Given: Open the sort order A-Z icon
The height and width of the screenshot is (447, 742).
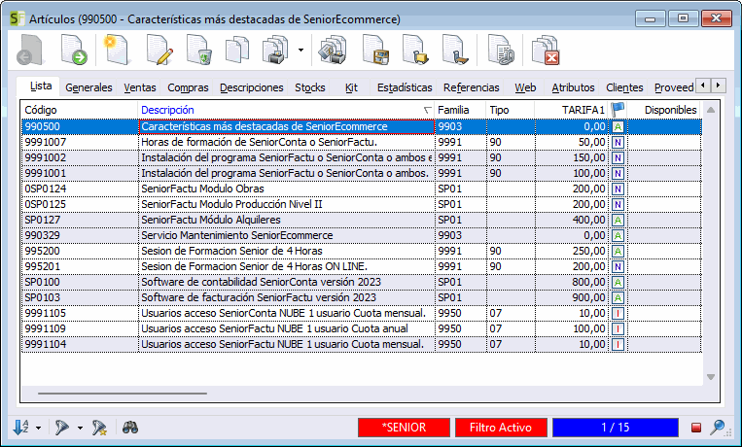Looking at the screenshot, I should pyautogui.click(x=21, y=428).
